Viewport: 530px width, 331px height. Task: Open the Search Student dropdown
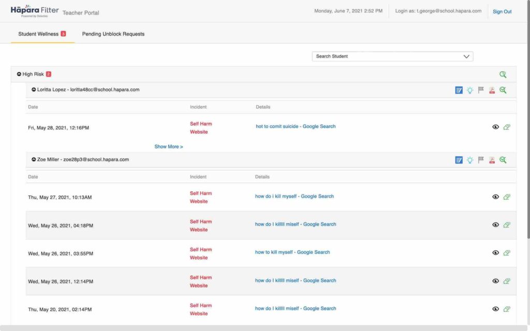(x=392, y=56)
